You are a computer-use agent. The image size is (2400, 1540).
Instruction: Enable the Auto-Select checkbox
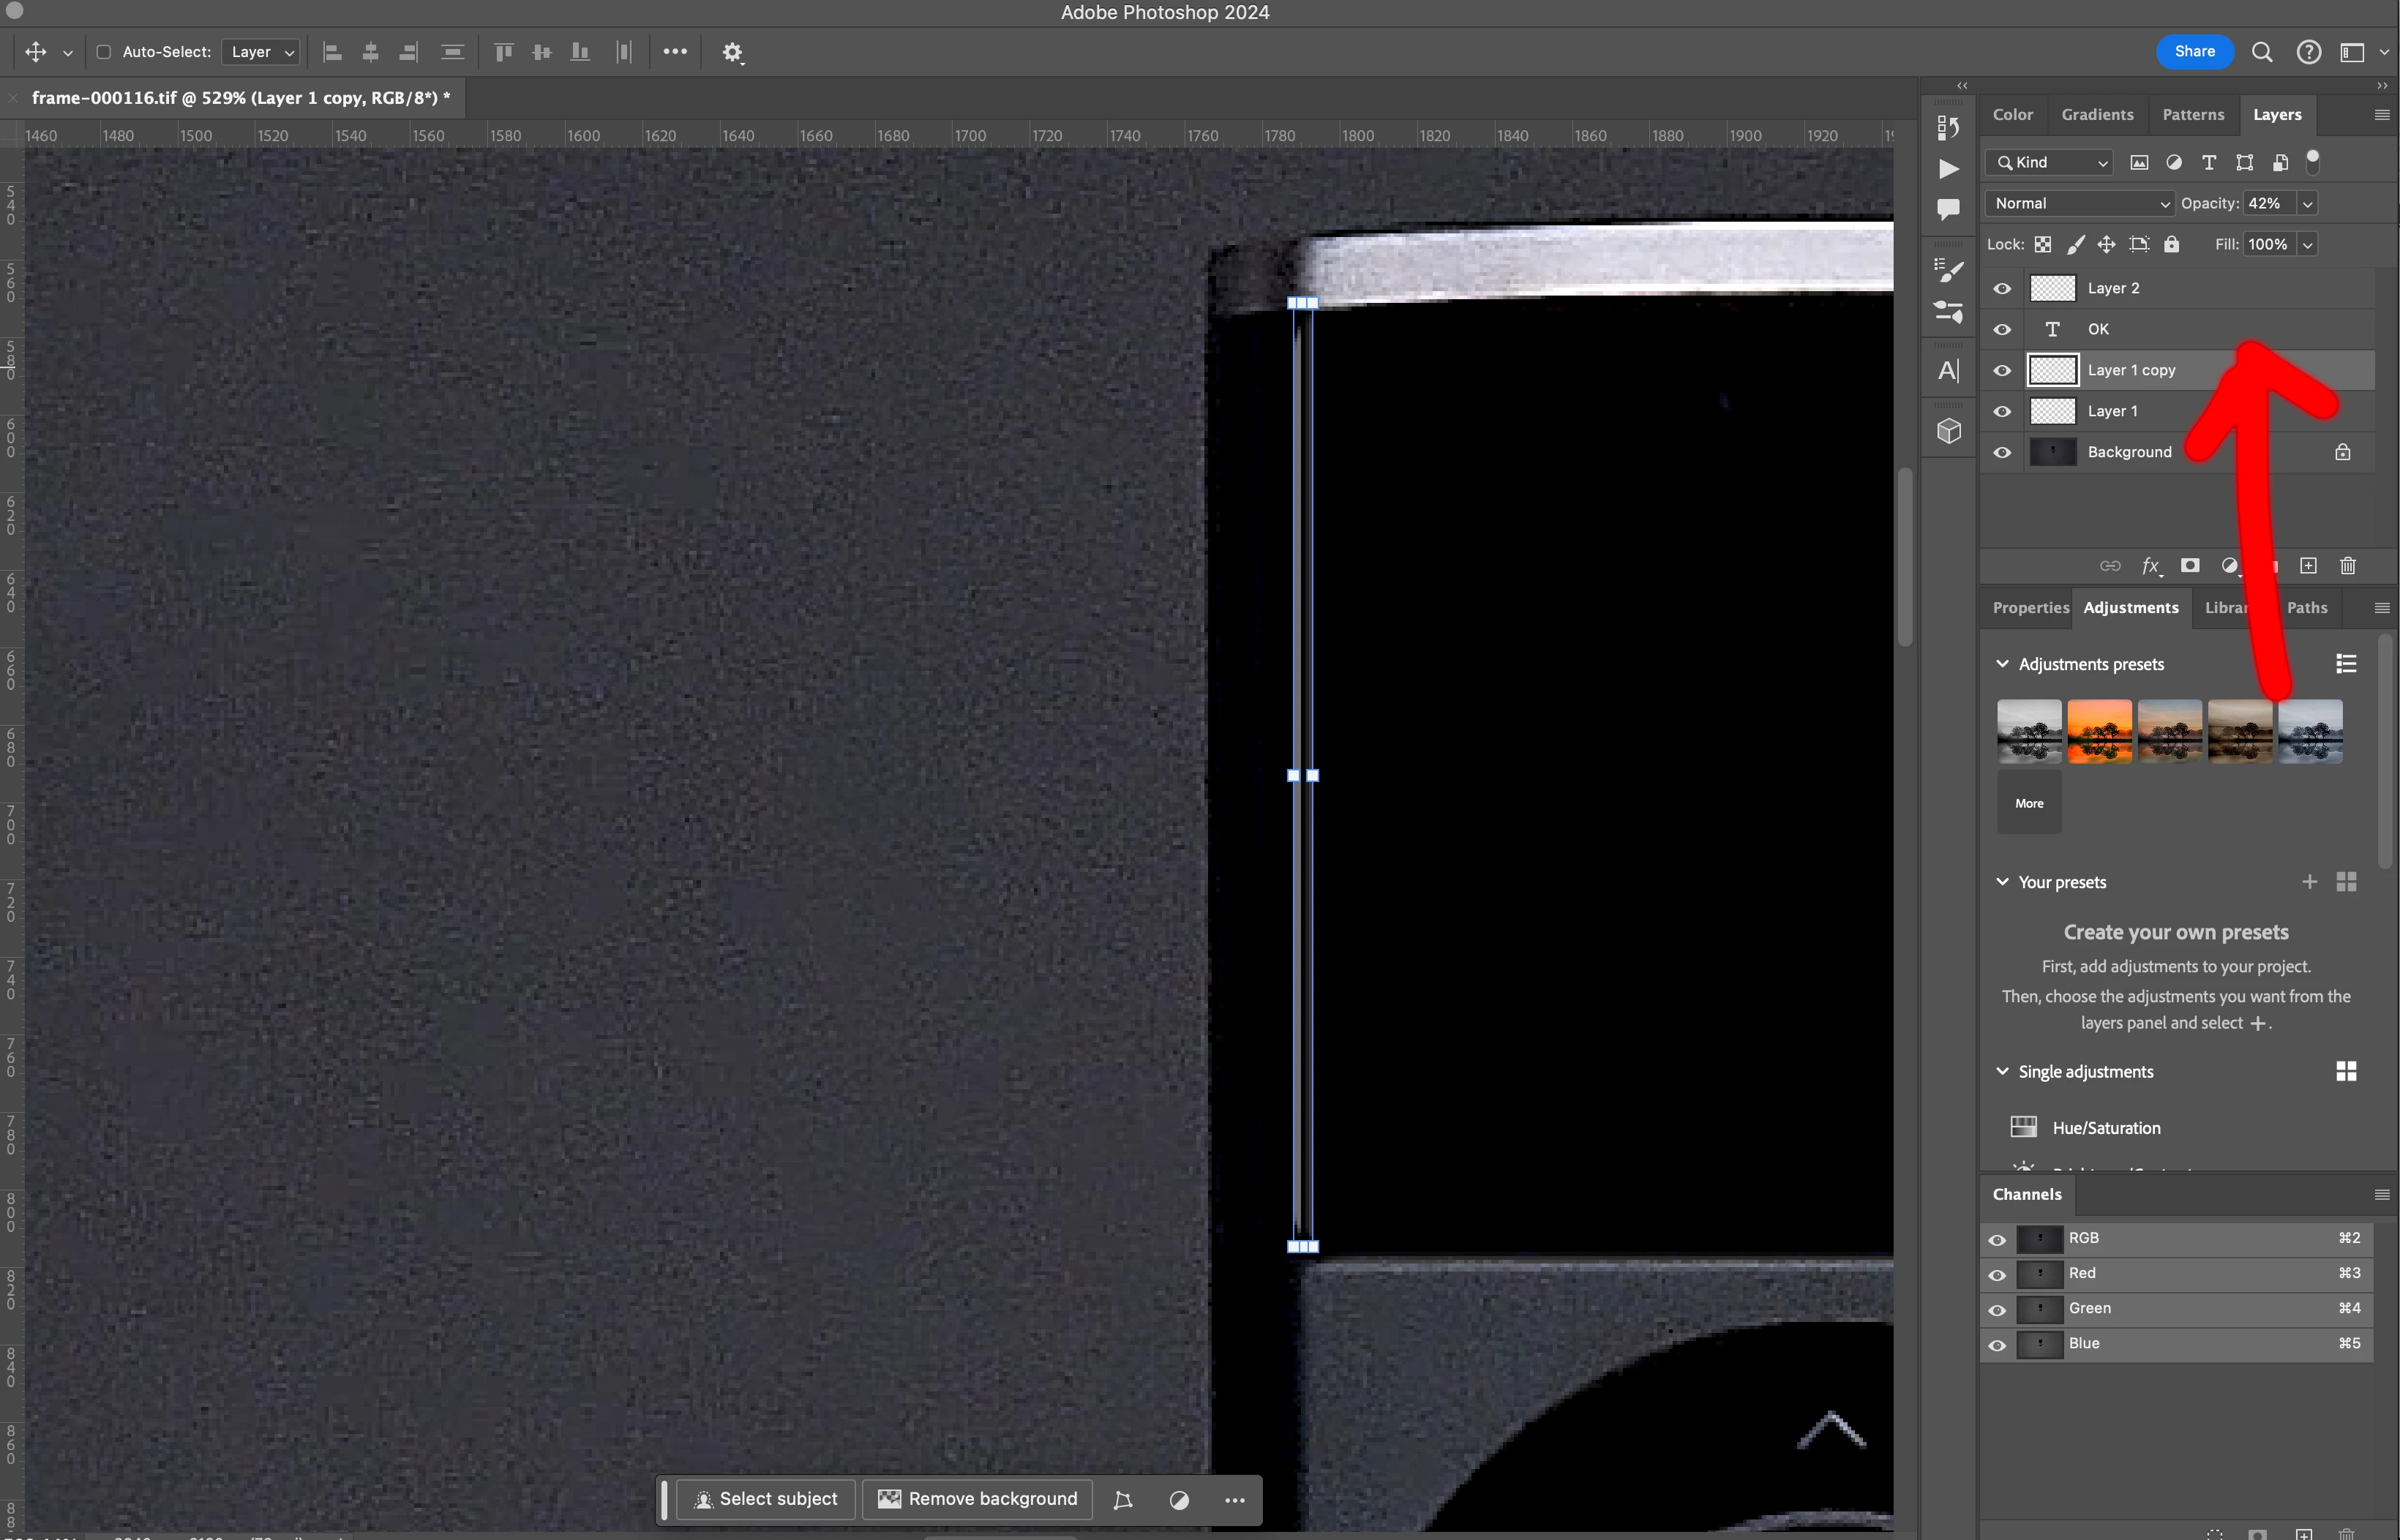pos(103,52)
